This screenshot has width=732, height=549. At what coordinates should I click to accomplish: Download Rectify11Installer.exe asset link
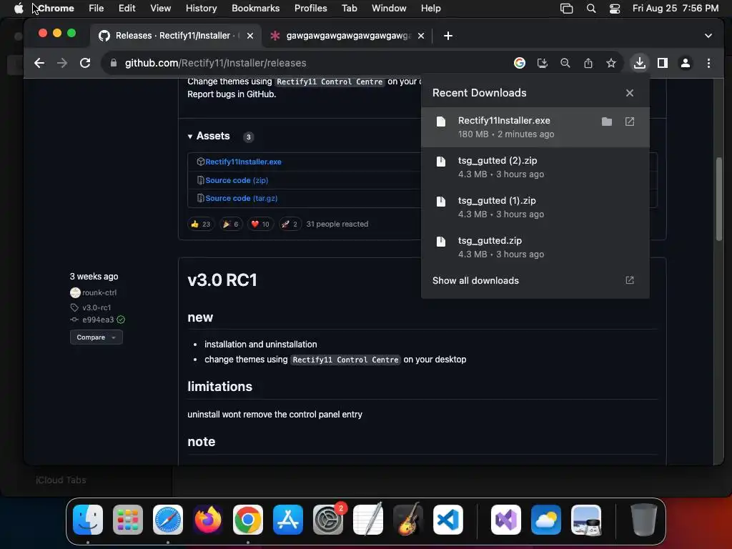(x=243, y=162)
